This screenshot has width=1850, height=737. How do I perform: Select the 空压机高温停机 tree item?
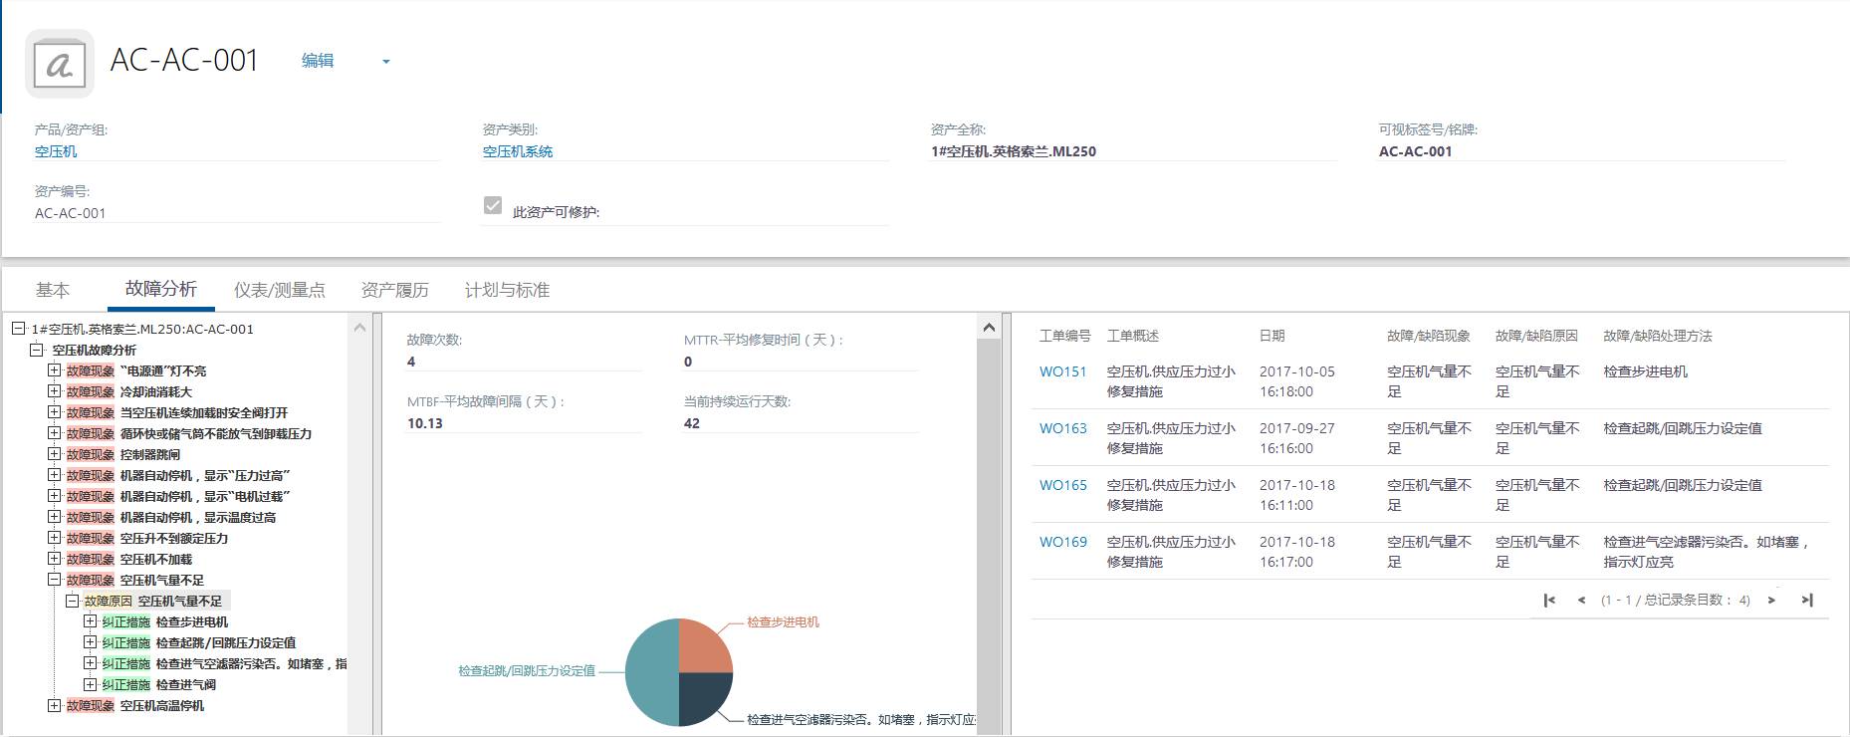[161, 705]
